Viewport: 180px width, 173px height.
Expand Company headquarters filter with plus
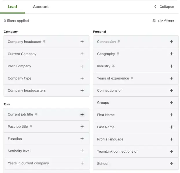[82, 90]
